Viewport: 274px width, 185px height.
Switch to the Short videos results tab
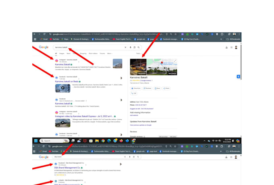(93, 54)
